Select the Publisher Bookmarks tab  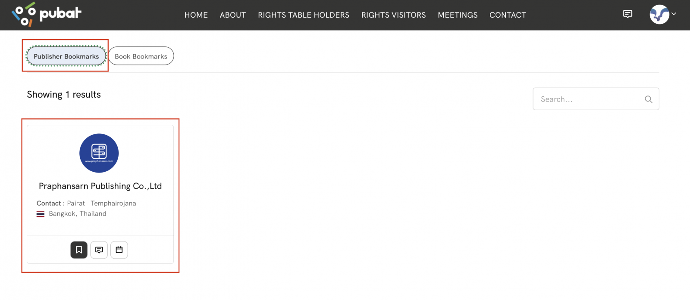66,56
